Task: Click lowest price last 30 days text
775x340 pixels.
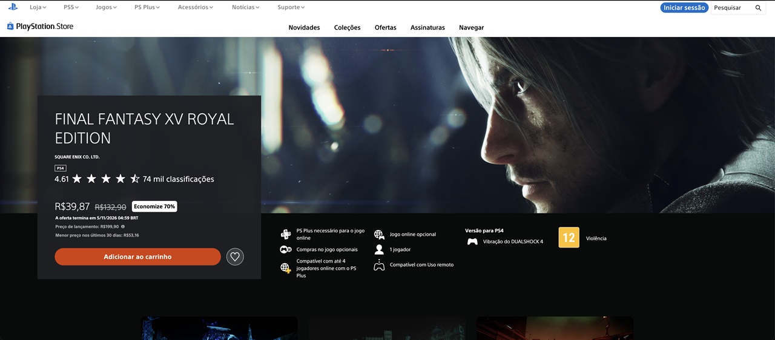Action: point(97,235)
